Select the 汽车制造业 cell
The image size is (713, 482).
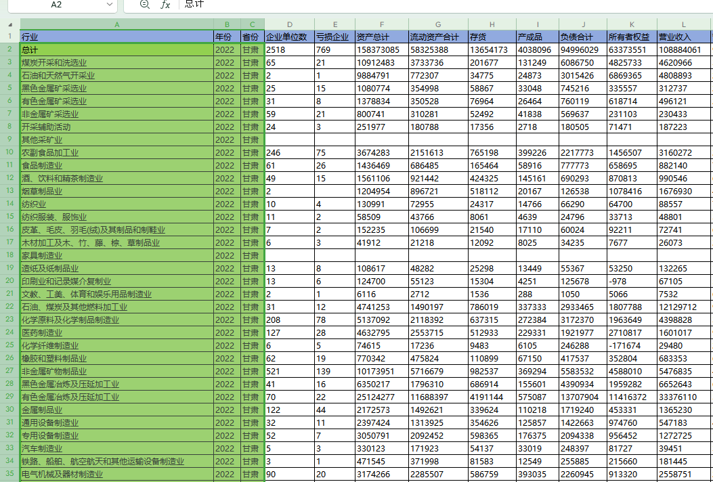coord(117,448)
